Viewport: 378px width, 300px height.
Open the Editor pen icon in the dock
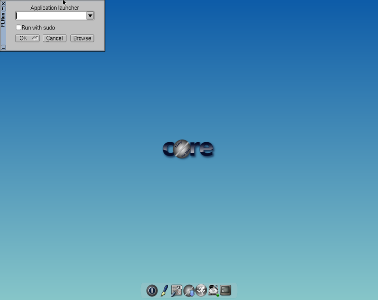point(164,291)
